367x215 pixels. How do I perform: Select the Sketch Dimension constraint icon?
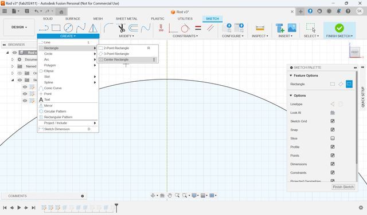[x=161, y=28]
